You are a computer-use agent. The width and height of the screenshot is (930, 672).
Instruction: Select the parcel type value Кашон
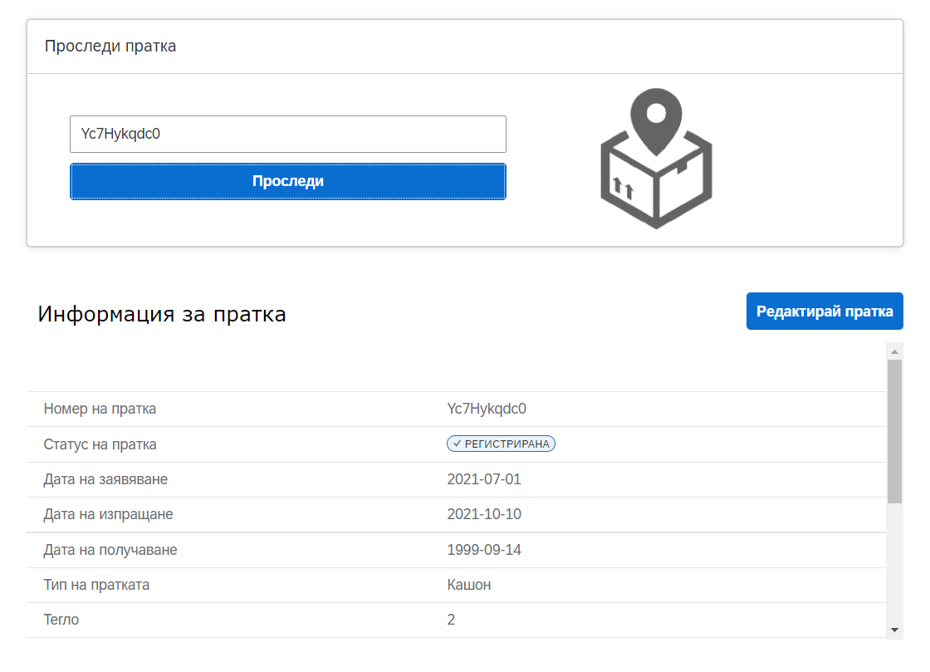pyautogui.click(x=468, y=585)
